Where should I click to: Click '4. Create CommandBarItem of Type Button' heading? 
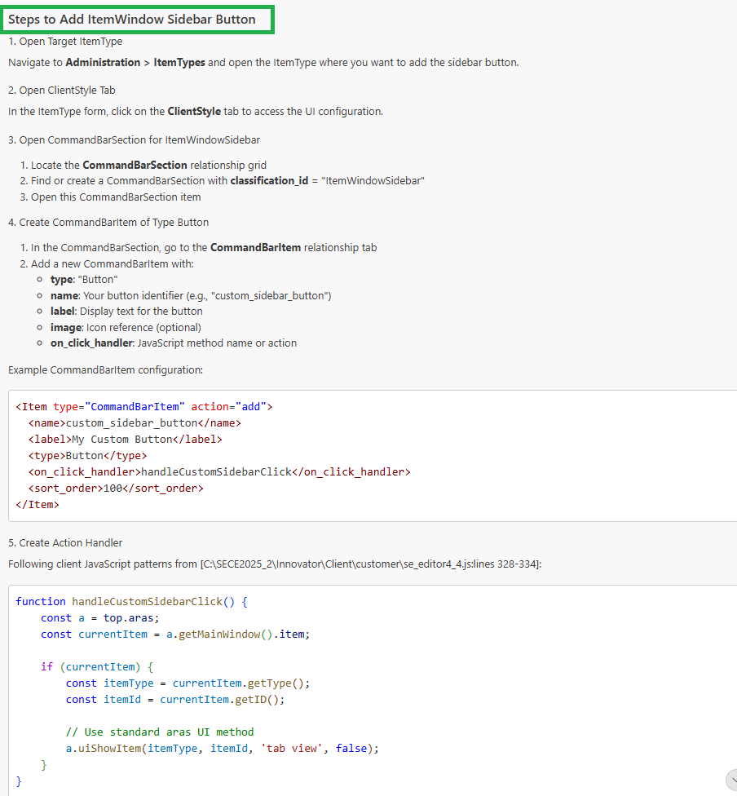click(108, 222)
